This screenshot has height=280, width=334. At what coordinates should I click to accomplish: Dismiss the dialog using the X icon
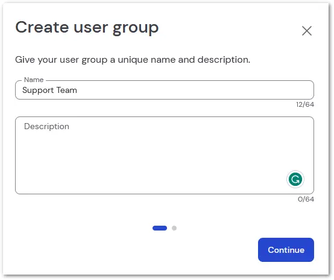pyautogui.click(x=307, y=31)
